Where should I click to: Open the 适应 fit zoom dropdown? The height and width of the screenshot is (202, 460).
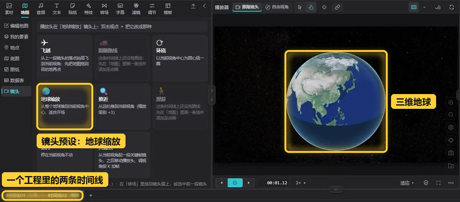click(407, 183)
